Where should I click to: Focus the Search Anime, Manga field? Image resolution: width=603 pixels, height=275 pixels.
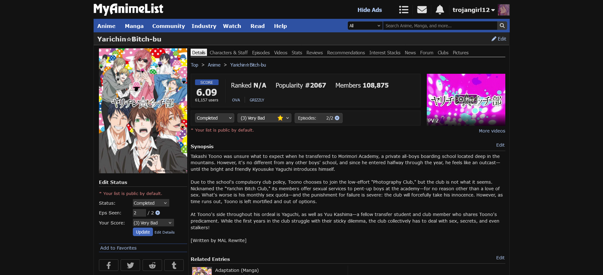pyautogui.click(x=440, y=26)
